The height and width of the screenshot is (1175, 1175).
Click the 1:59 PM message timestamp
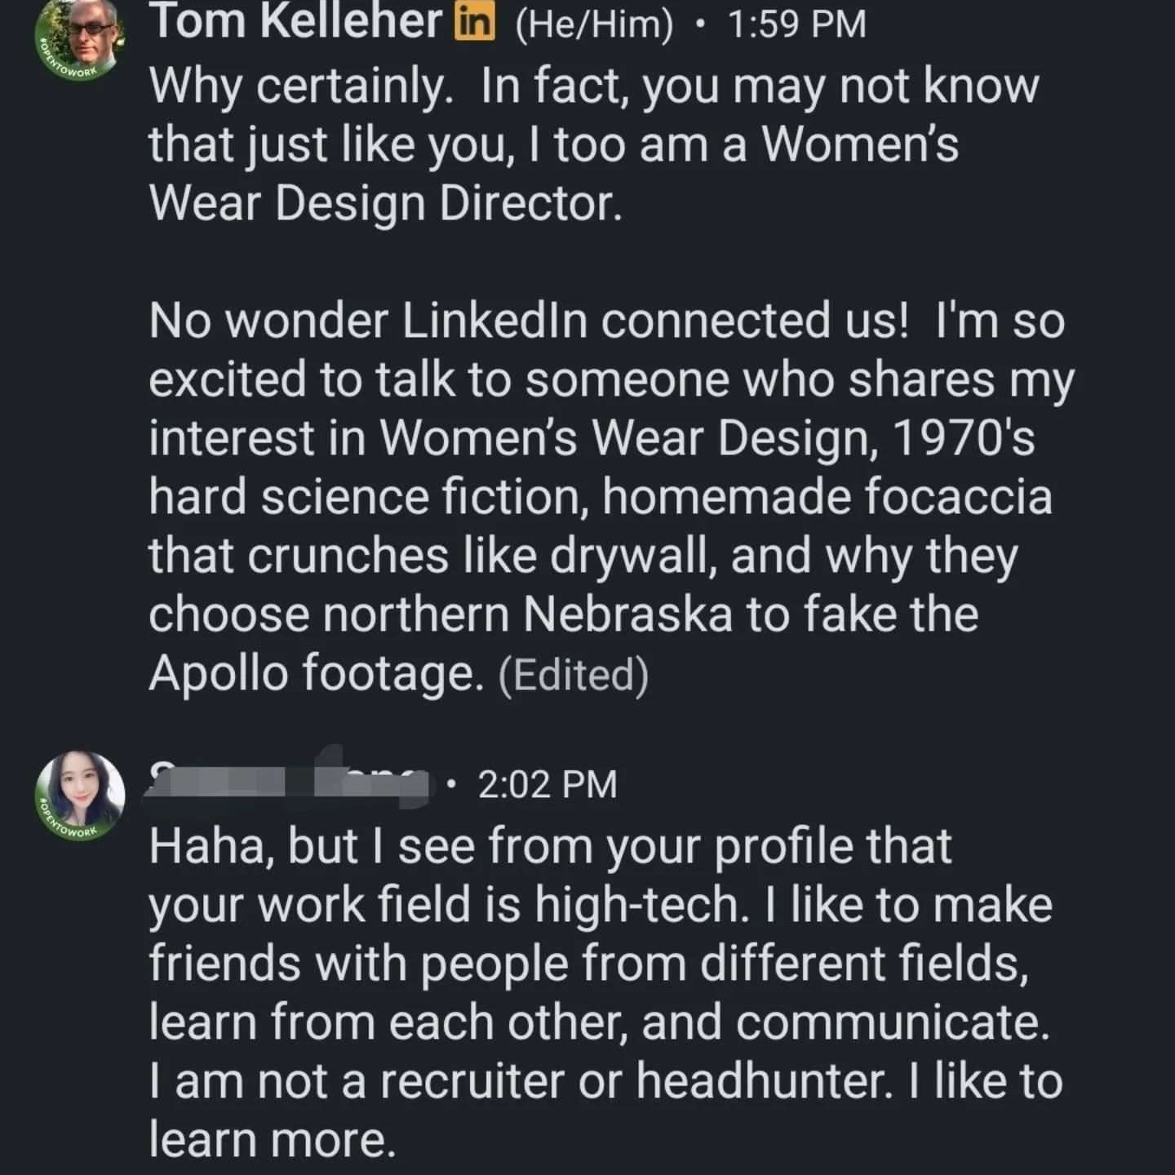tap(796, 24)
